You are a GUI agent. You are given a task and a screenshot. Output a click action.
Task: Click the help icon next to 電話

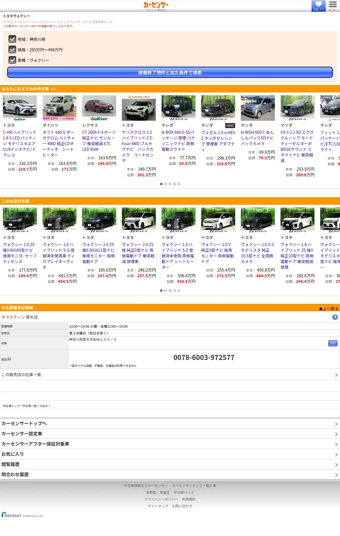[9, 359]
